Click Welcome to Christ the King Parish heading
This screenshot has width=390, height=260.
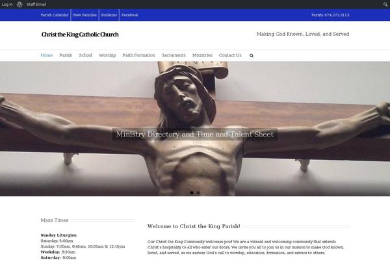(x=194, y=226)
